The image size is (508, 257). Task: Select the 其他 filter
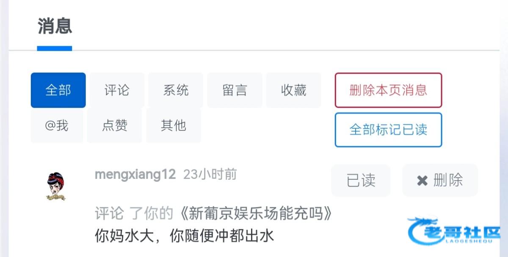(174, 125)
